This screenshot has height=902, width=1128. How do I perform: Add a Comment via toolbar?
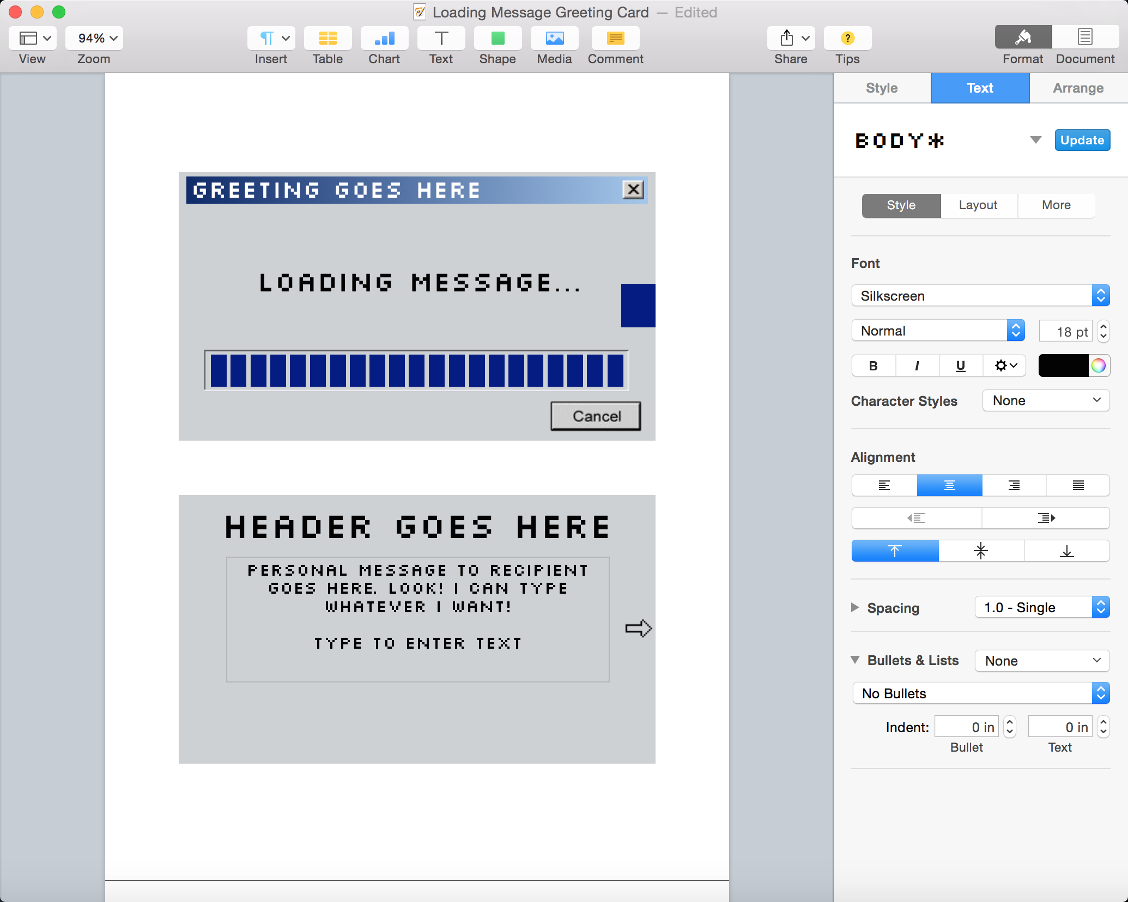(615, 39)
